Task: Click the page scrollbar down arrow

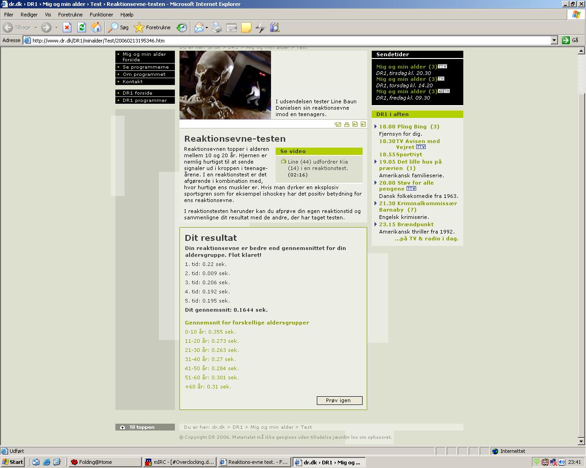Action: tap(581, 441)
